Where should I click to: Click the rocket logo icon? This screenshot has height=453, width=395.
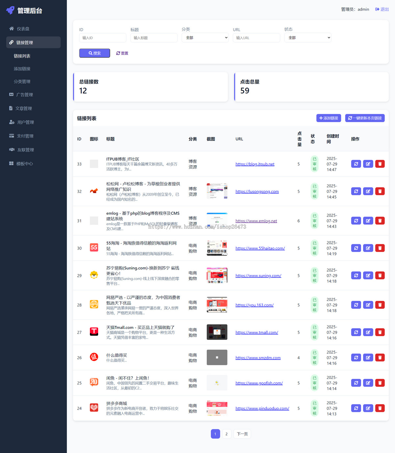[11, 10]
